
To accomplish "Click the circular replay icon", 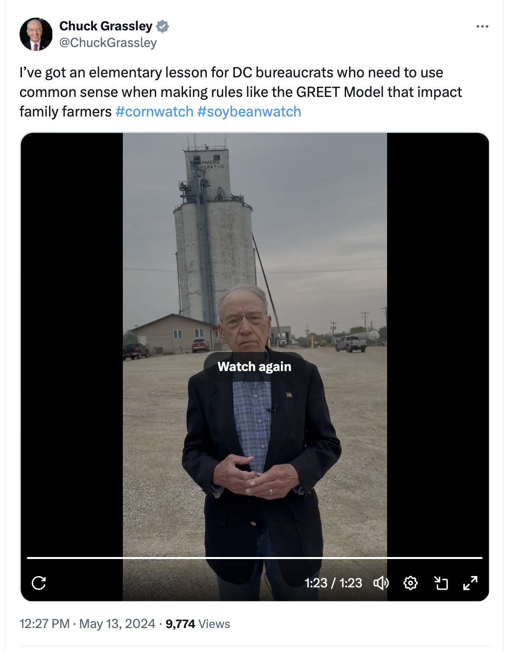I will [x=39, y=583].
